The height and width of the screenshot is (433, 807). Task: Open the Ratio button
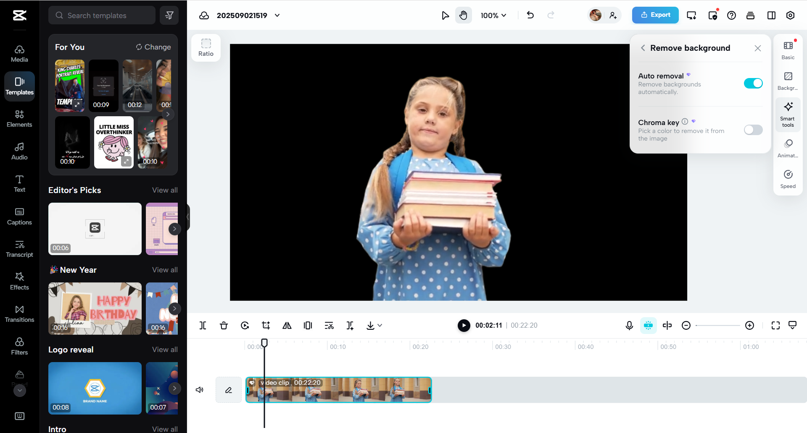(206, 48)
